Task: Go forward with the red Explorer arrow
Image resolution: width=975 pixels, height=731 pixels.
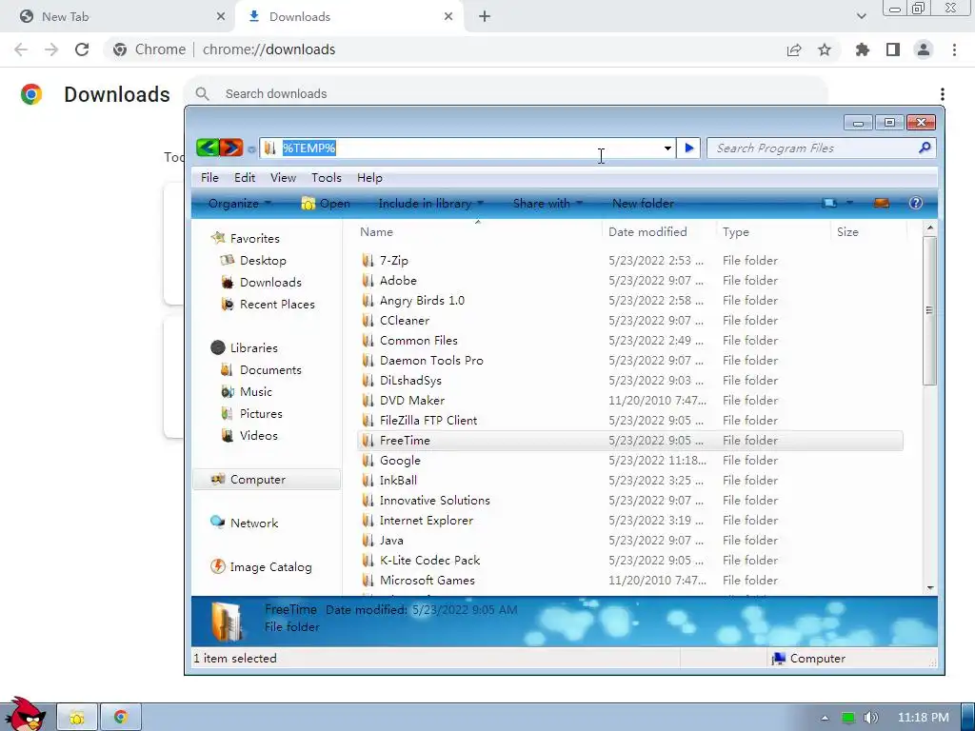Action: (230, 148)
